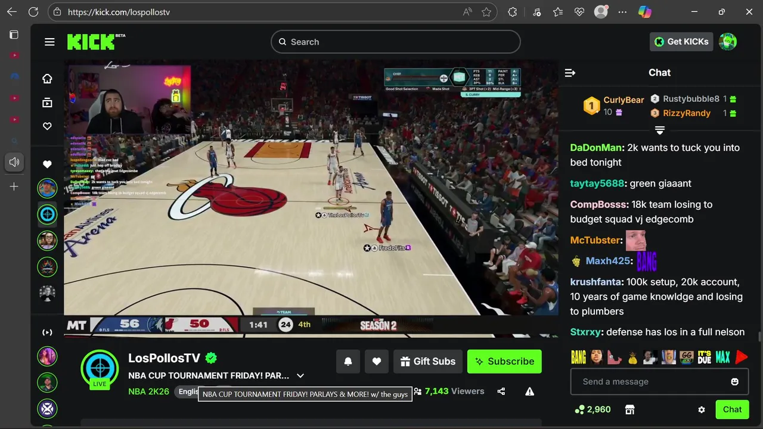
Task: Click gifter RizzyRandy
Action: tap(687, 113)
